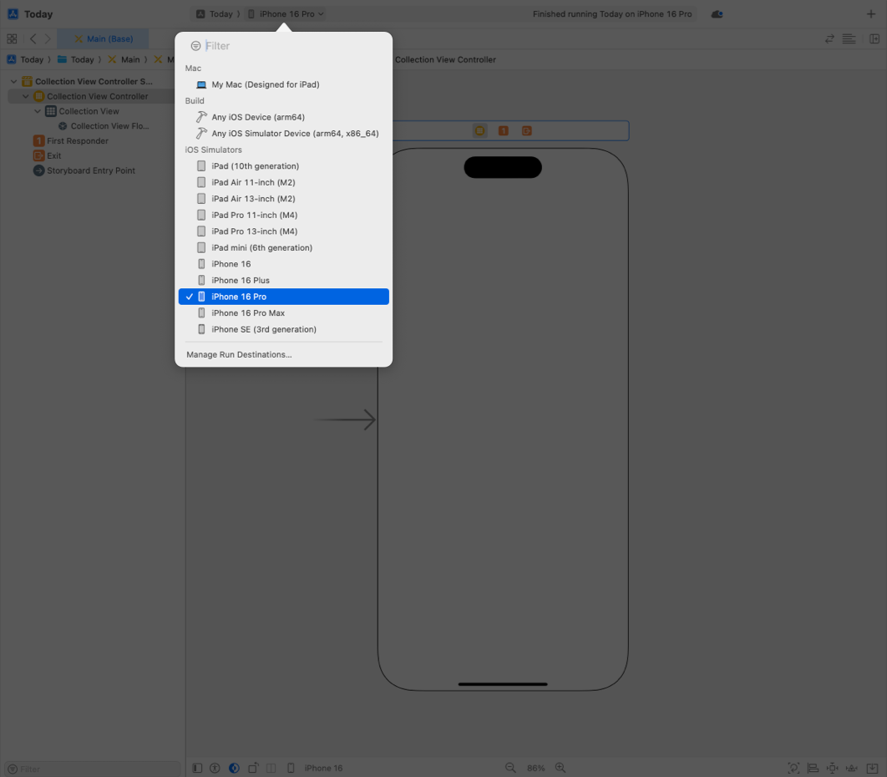Screen dimensions: 887x777
Task: Zoom into the canvas with the plus magnifier
Action: point(560,768)
